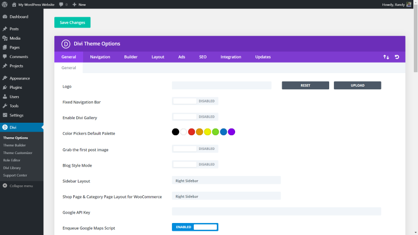Click the Posts pin icon
418x235 pixels.
tap(5, 29)
